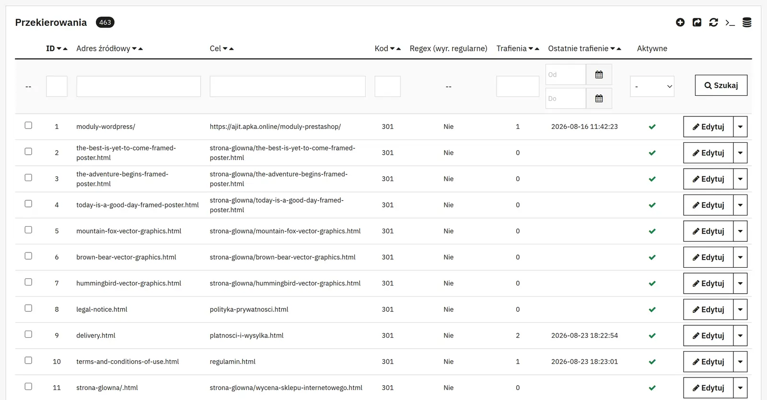The width and height of the screenshot is (767, 400).
Task: Click the database manager icon
Action: pos(747,23)
